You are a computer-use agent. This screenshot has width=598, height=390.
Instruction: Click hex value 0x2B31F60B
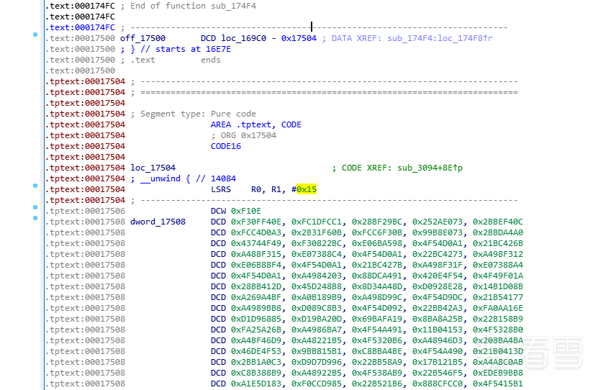tap(317, 232)
